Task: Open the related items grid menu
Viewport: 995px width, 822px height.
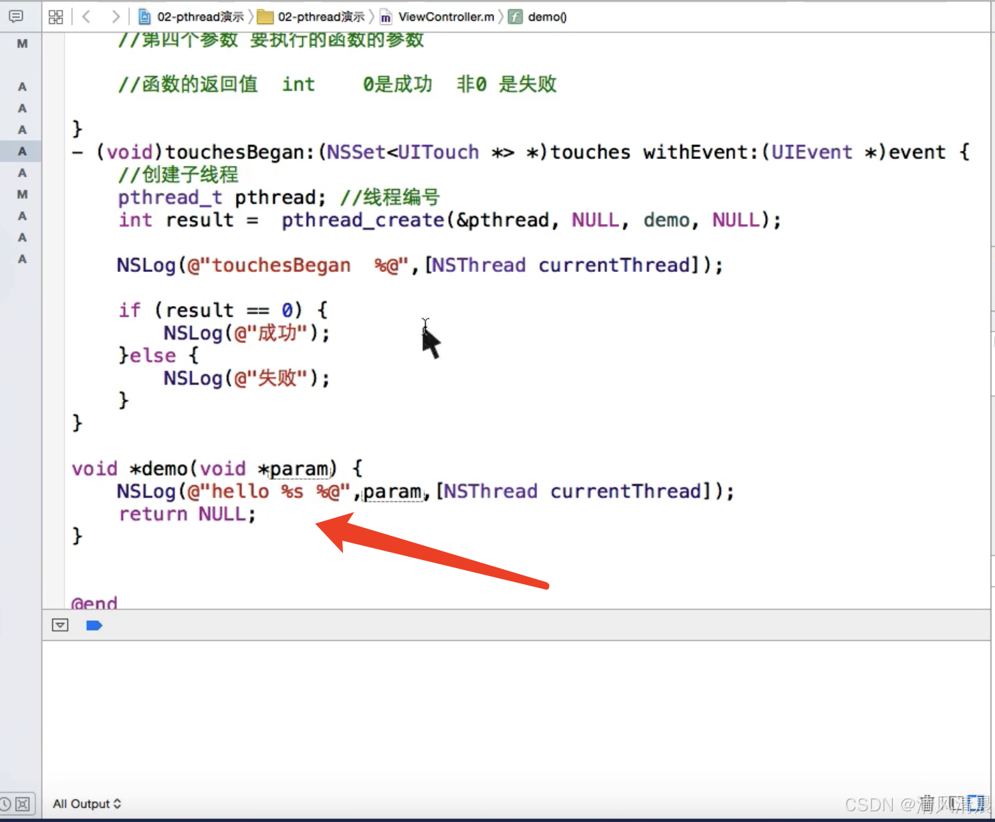Action: pyautogui.click(x=56, y=17)
